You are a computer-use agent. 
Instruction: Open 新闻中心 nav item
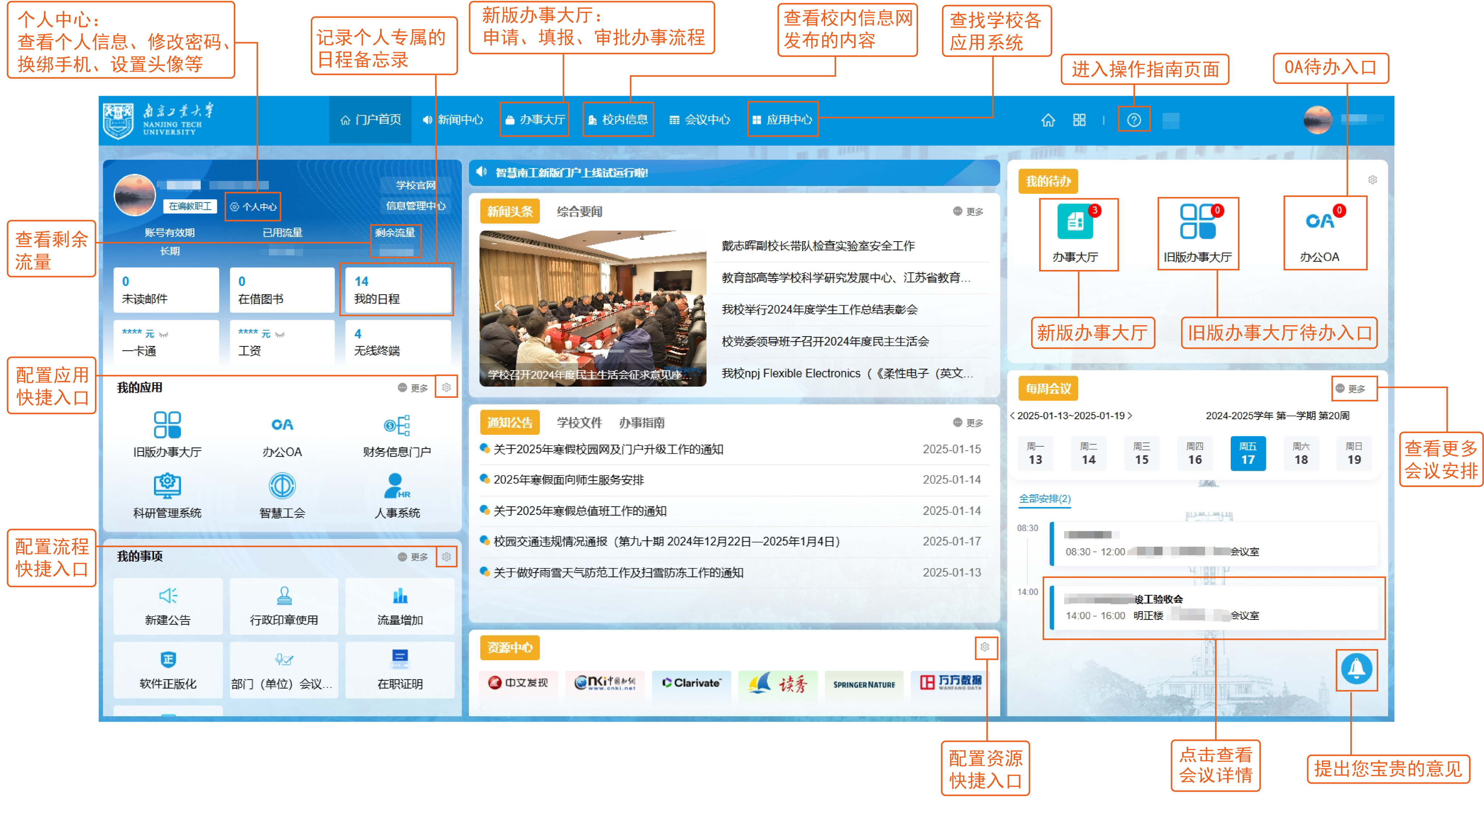point(453,120)
